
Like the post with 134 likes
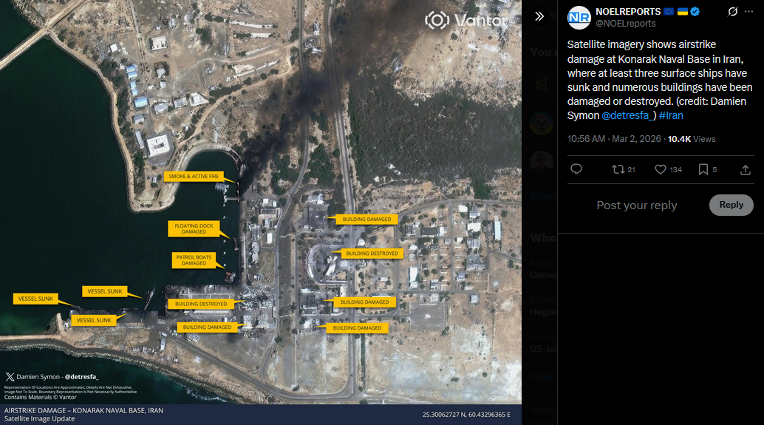click(668, 169)
